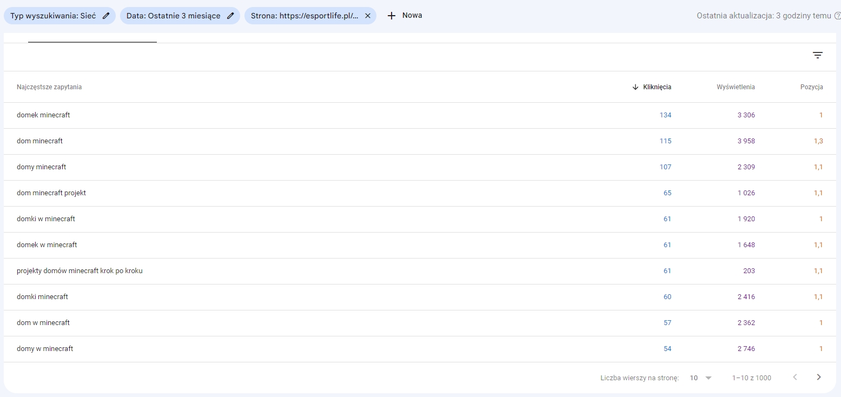841x397 pixels.
Task: Click the Typ wyszukiwania: Sieć filter chip
Action: pos(59,16)
